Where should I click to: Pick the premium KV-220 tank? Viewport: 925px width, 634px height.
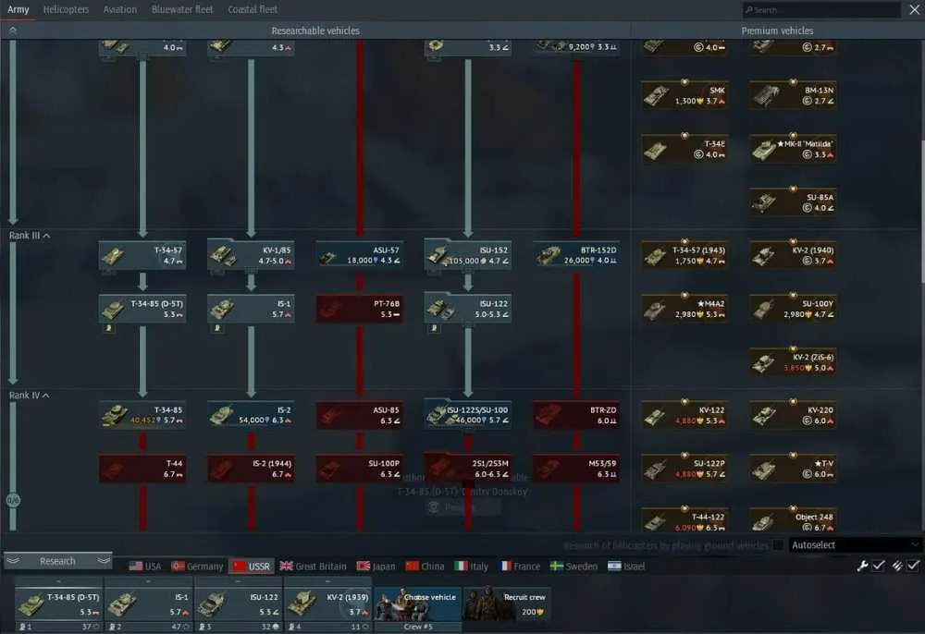(794, 415)
